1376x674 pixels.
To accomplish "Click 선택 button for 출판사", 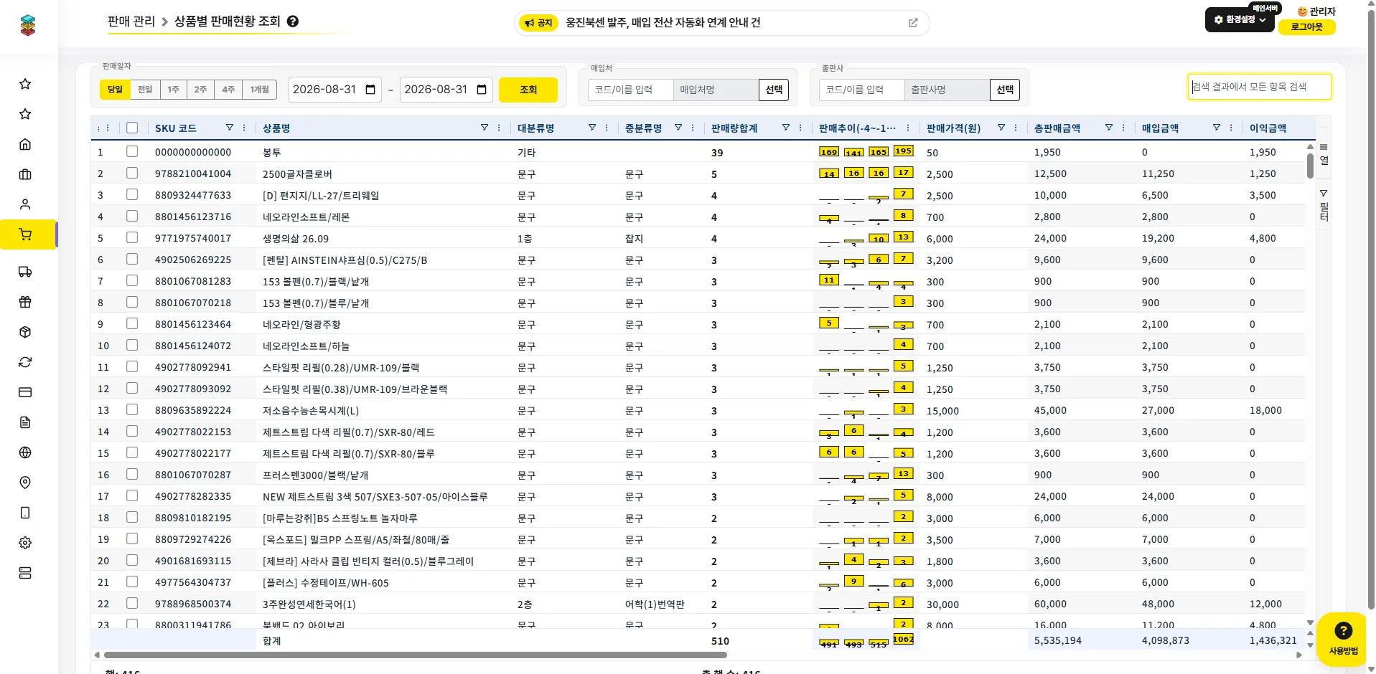I will coord(1005,90).
